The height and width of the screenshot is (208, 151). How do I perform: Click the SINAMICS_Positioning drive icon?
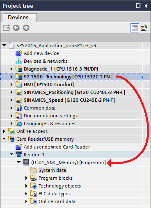point(18,92)
